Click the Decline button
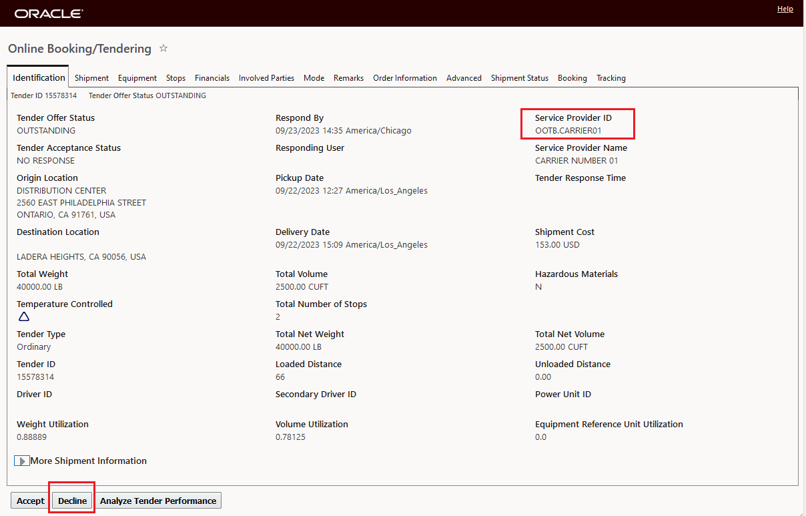This screenshot has width=806, height=516. pos(72,501)
